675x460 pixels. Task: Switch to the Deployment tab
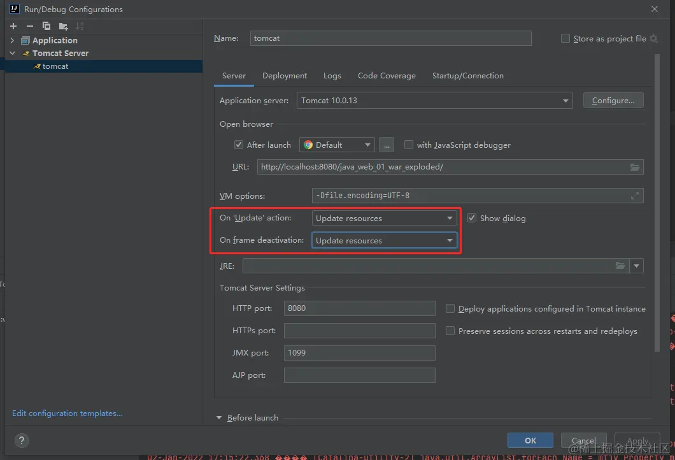(285, 76)
